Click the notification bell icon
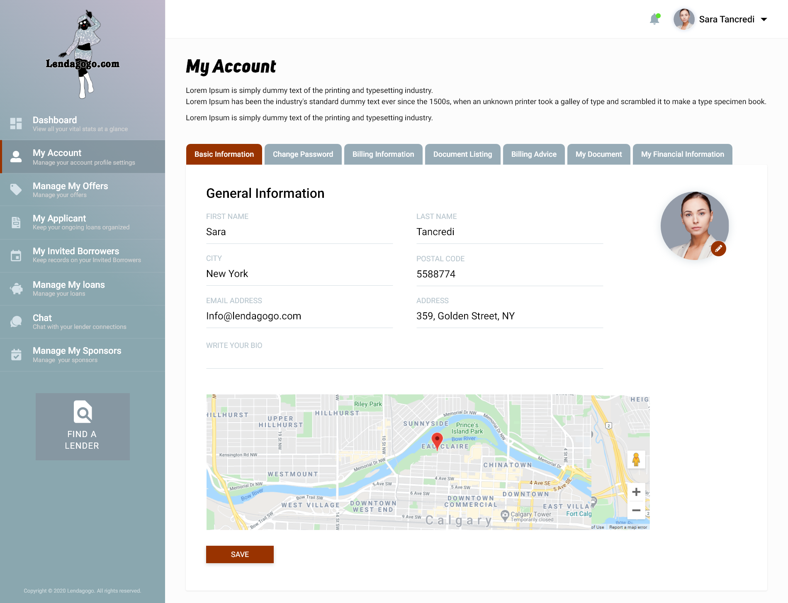 [654, 19]
